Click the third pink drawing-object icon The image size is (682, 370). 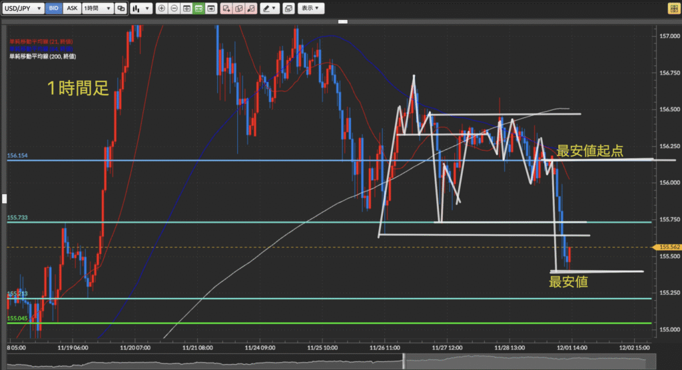pyautogui.click(x=250, y=9)
